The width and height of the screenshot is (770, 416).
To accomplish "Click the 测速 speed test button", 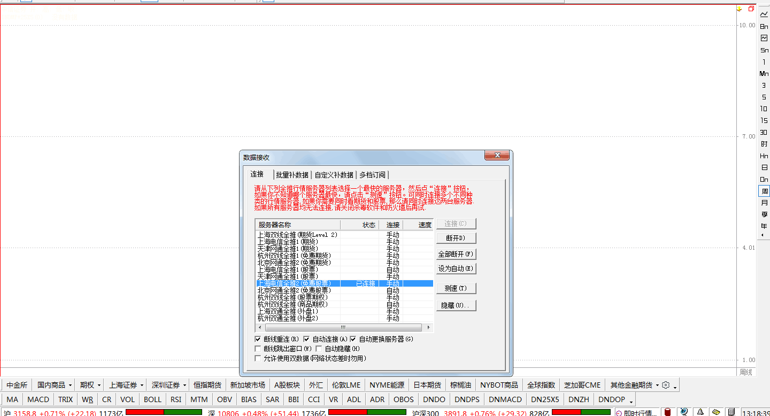I will point(456,288).
